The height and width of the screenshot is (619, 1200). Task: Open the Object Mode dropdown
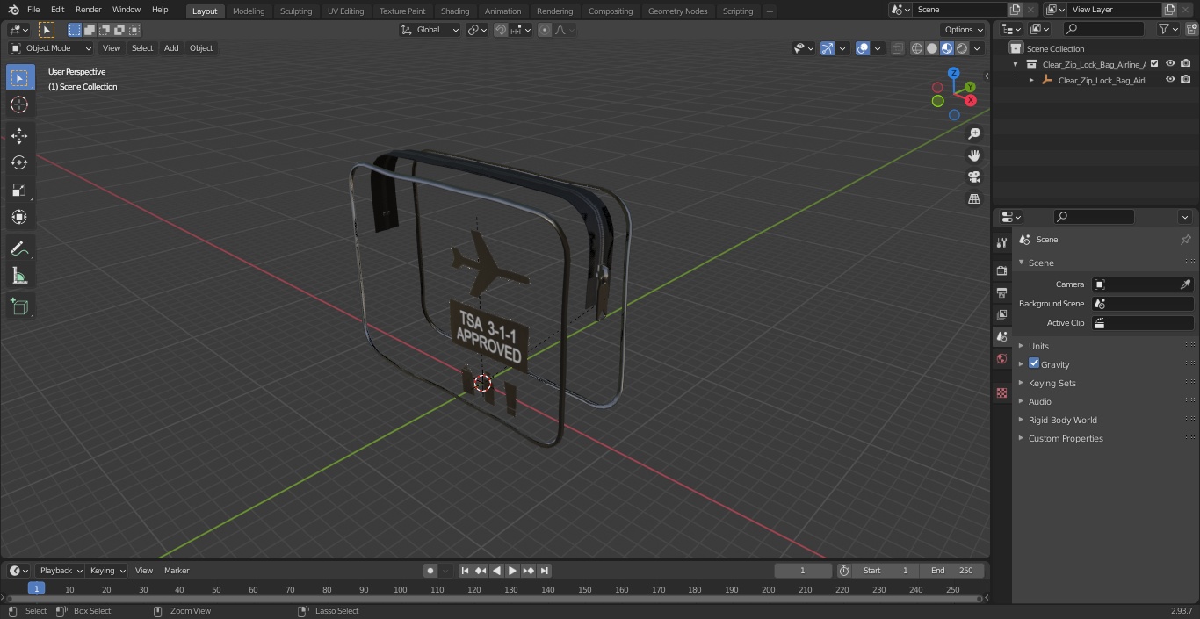(x=51, y=48)
